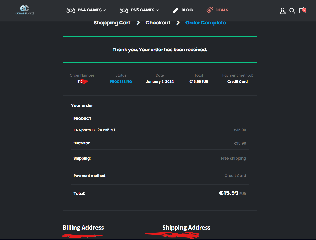The image size is (316, 240).
Task: Click the Order Number label
Action: (82, 75)
